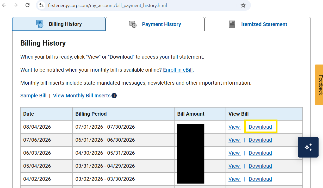This screenshot has height=188, width=323.
Task: Switch to the Billing History tab
Action: (59, 24)
